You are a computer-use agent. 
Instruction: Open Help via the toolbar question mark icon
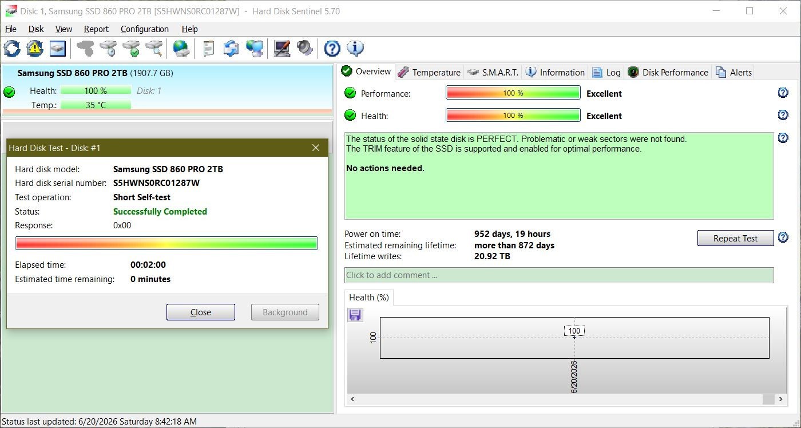tap(332, 49)
